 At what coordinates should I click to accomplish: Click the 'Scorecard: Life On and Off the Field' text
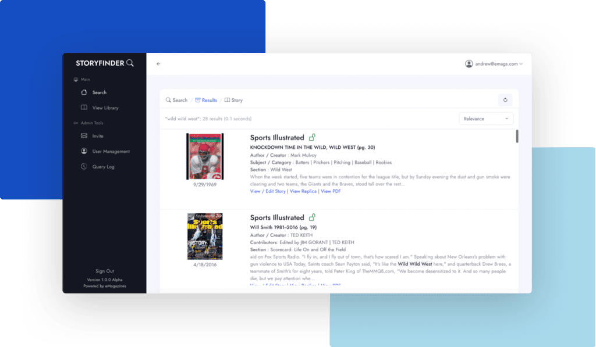tap(308, 250)
